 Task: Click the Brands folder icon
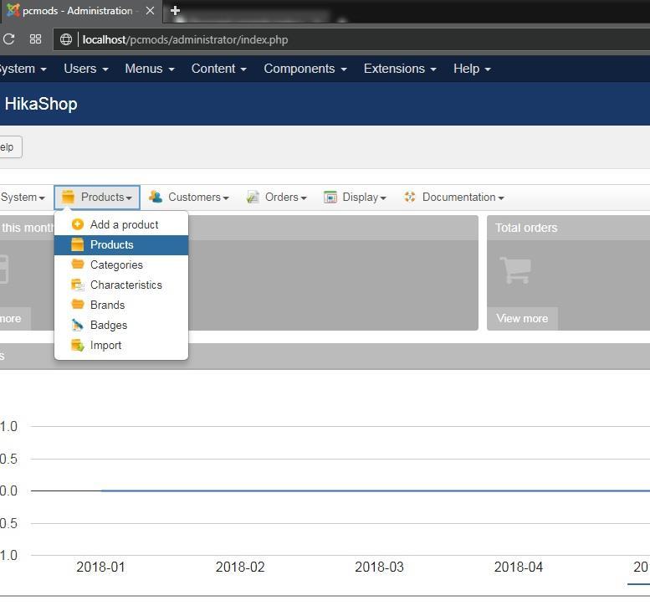78,305
